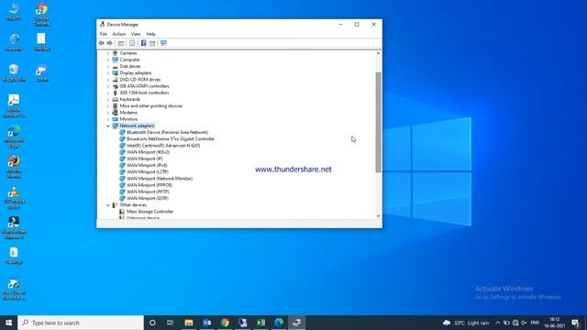The width and height of the screenshot is (587, 330).
Task: Select WAN Miniport (PPPOE)
Action: pos(150,185)
